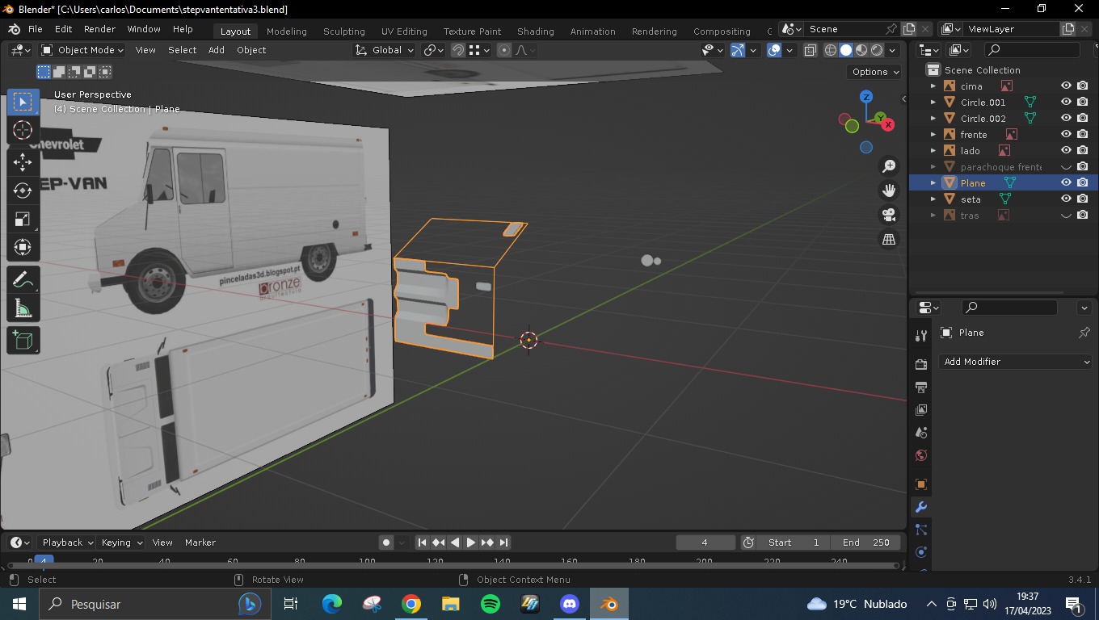Click the Options button in viewport header

click(875, 72)
